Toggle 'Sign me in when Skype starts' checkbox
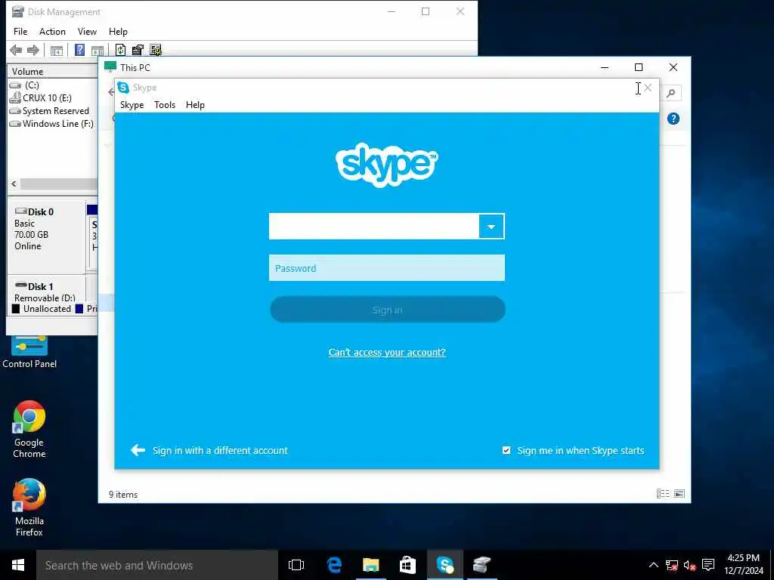 pyautogui.click(x=506, y=450)
